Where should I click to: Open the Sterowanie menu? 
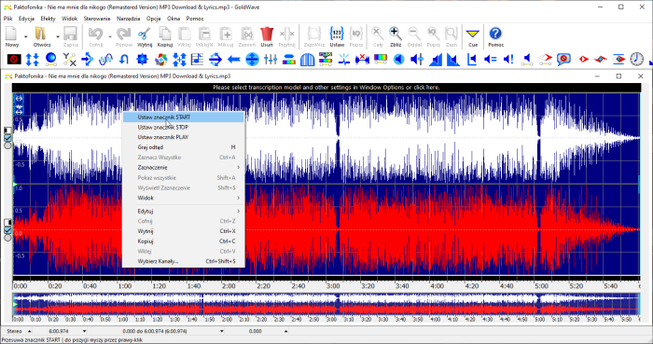click(97, 19)
